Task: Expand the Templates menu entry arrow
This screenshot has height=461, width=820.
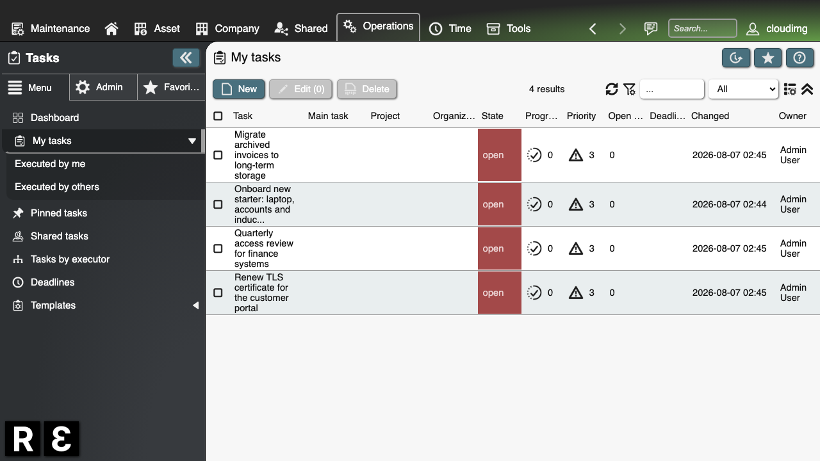Action: 195,305
